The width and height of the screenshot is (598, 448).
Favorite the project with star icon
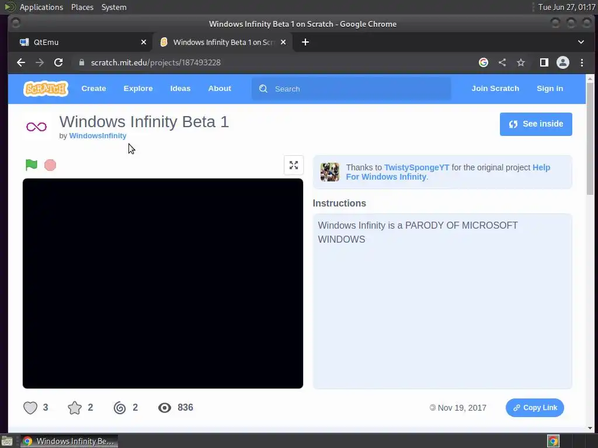75,408
